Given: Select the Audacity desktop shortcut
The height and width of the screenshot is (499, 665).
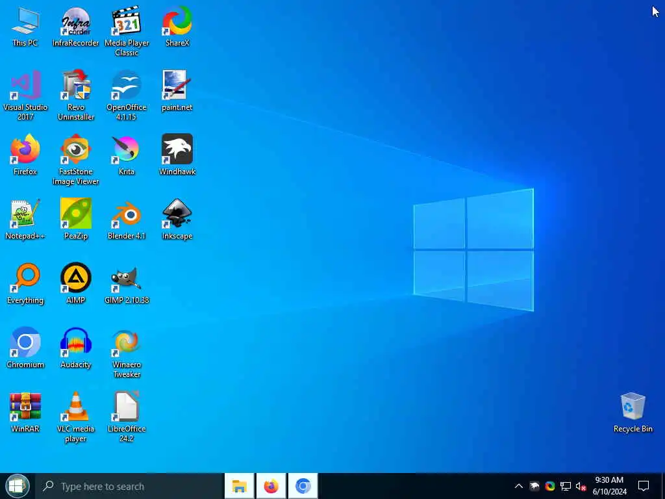Looking at the screenshot, I should (75, 348).
